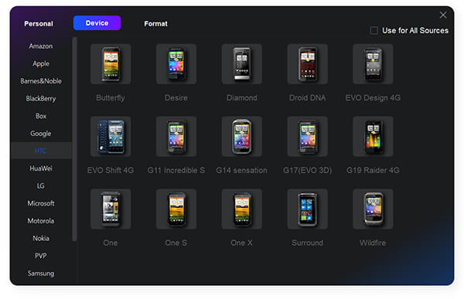Click the EVO Shift 4G label text
464x299 pixels.
pos(111,170)
